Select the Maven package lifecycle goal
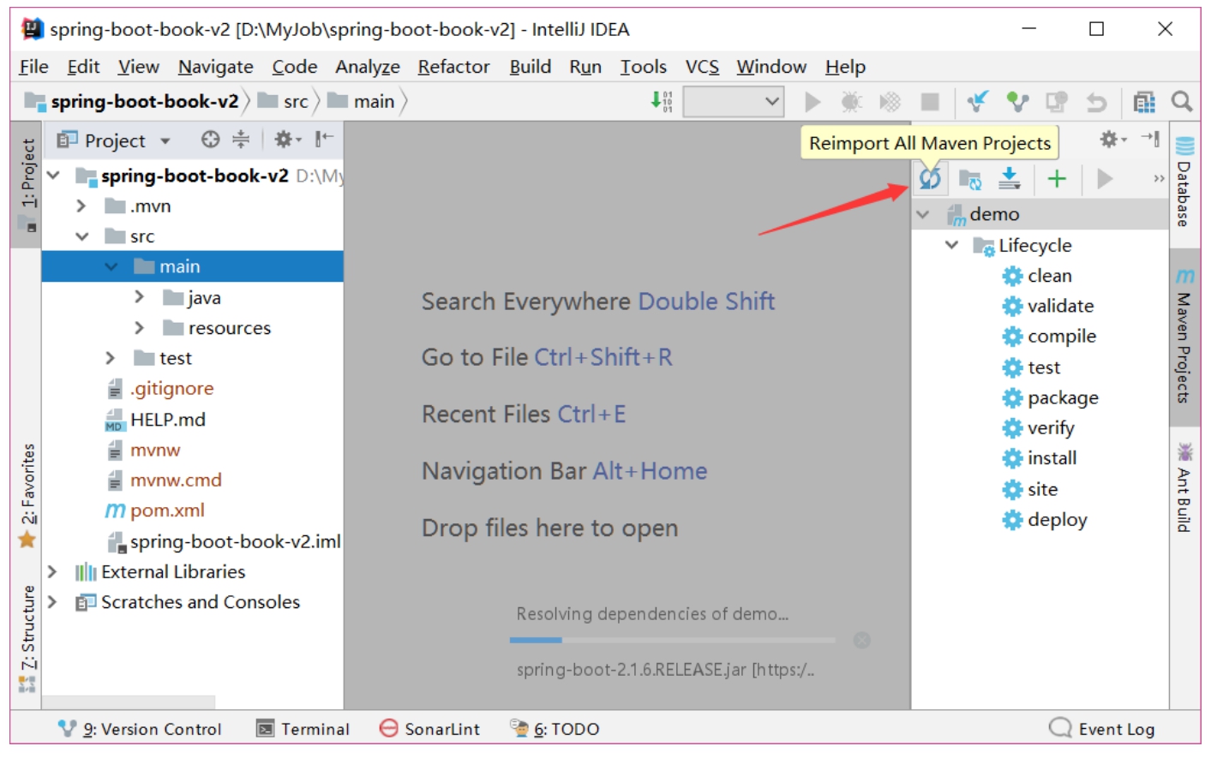Image resolution: width=1217 pixels, height=758 pixels. (x=1050, y=397)
